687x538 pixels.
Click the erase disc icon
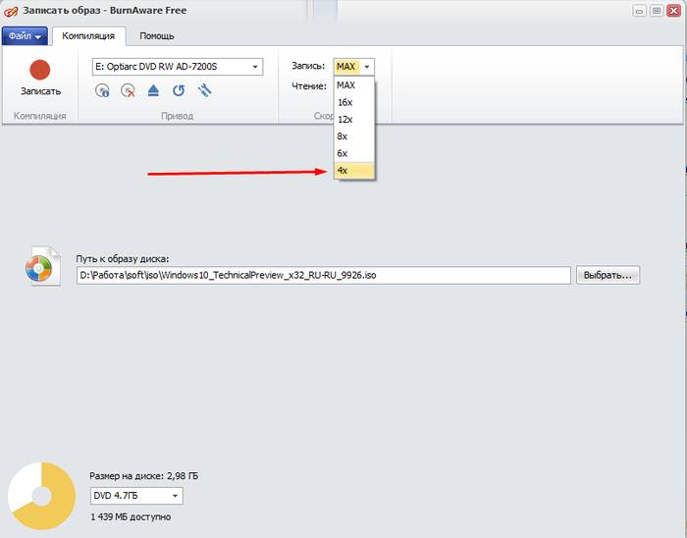pyautogui.click(x=128, y=90)
